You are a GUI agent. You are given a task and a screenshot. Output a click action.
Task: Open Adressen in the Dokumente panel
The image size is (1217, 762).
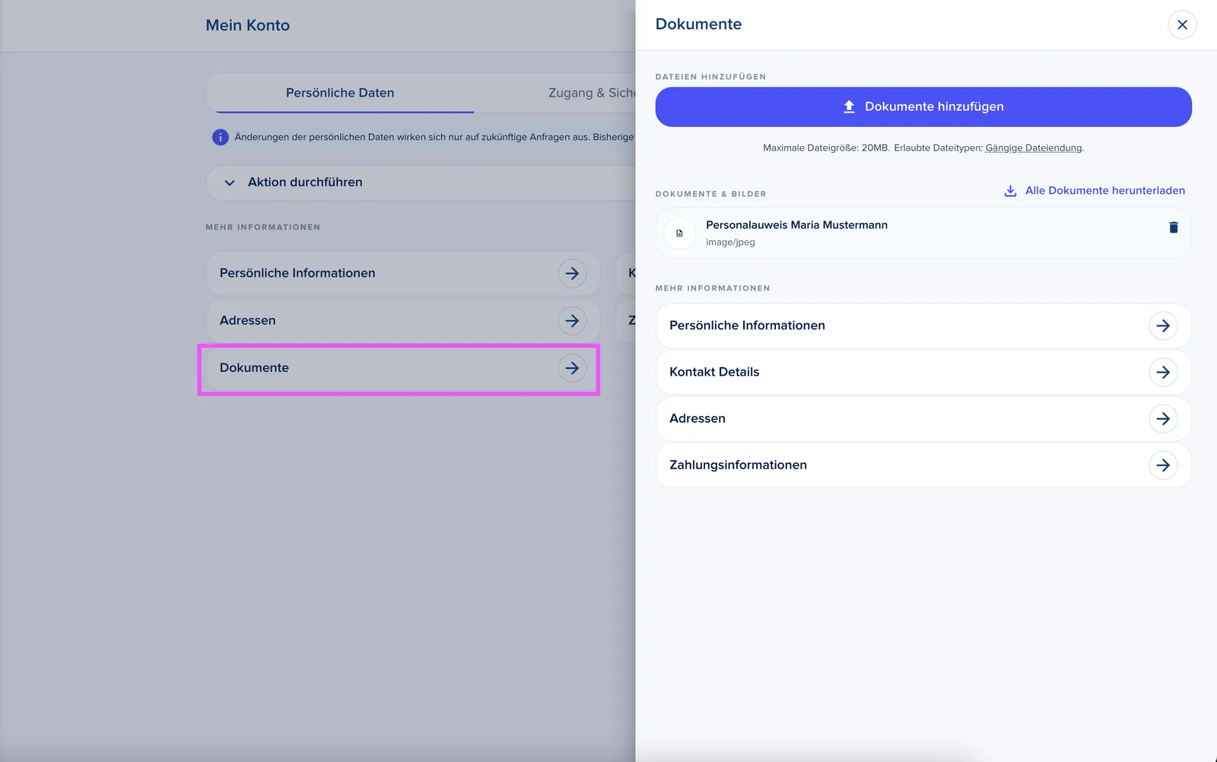click(923, 418)
